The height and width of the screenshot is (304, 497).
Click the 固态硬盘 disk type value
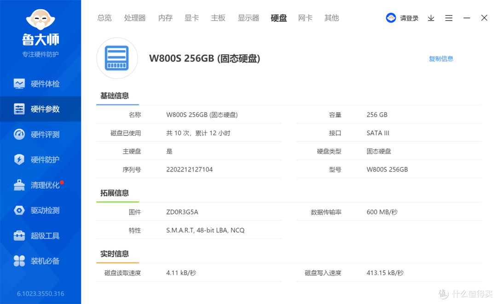(379, 151)
